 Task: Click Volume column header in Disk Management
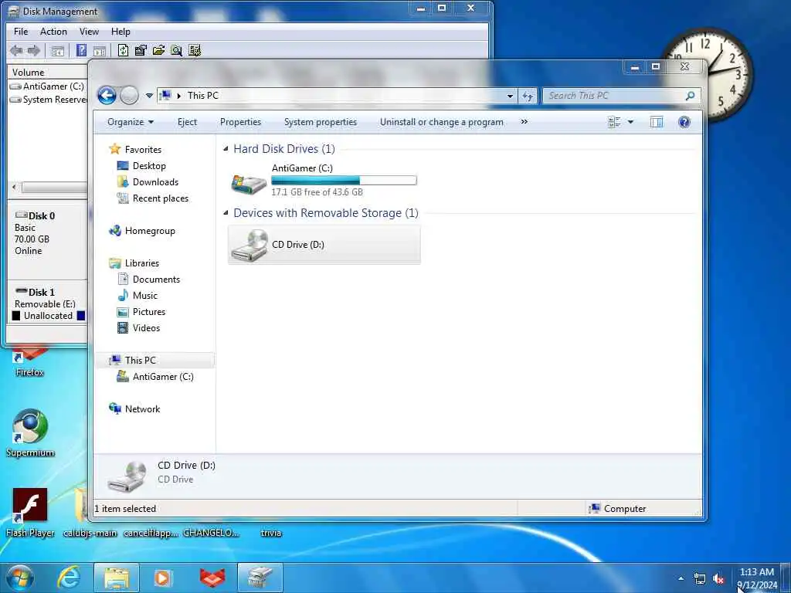click(48, 72)
